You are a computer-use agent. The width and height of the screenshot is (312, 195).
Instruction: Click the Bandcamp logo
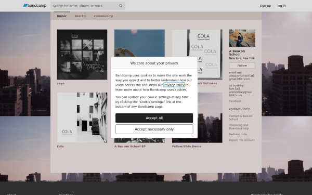point(35,6)
